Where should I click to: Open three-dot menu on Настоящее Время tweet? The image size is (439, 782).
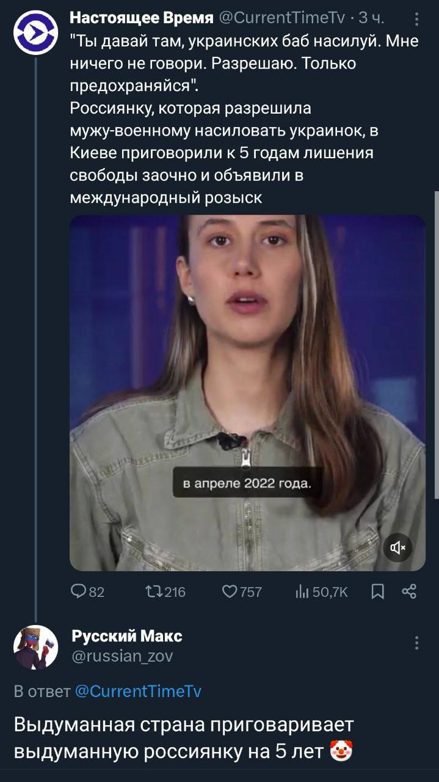point(416,20)
